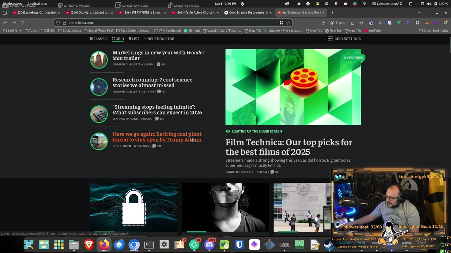Screen dimensions: 451x253
Task: Open the Applications panel menu
Action: (x=37, y=4)
